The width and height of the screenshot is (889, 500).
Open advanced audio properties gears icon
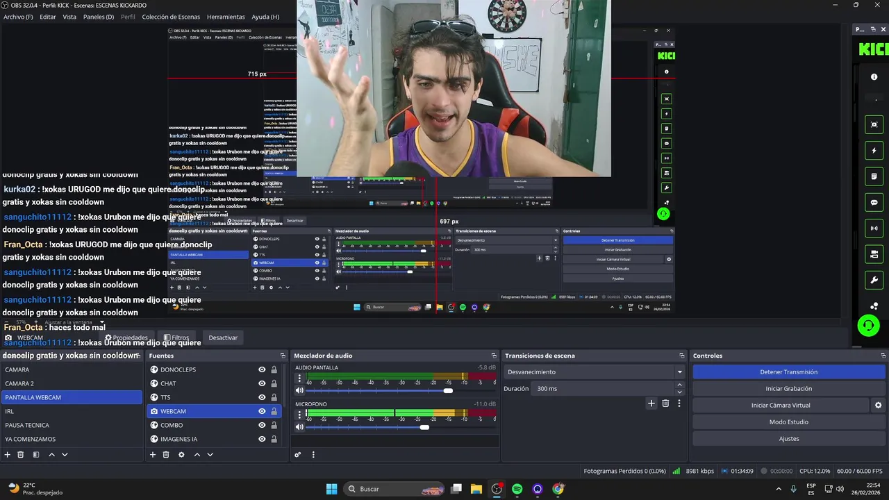pyautogui.click(x=298, y=455)
